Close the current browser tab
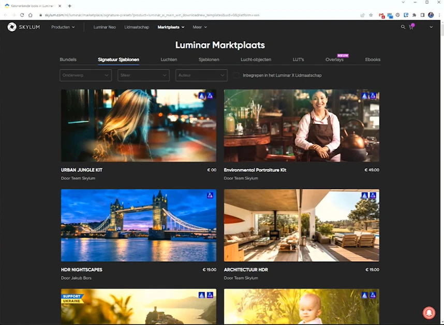 pyautogui.click(x=60, y=6)
